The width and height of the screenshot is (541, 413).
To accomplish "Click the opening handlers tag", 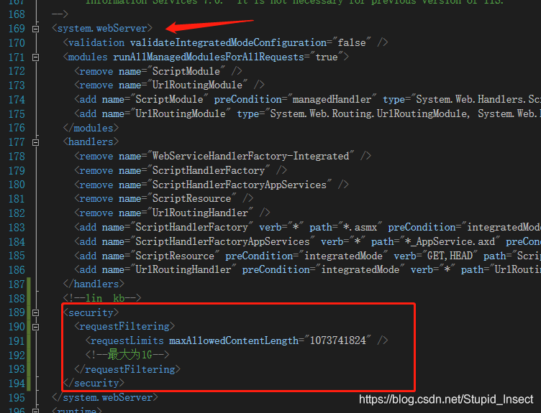I will [91, 142].
